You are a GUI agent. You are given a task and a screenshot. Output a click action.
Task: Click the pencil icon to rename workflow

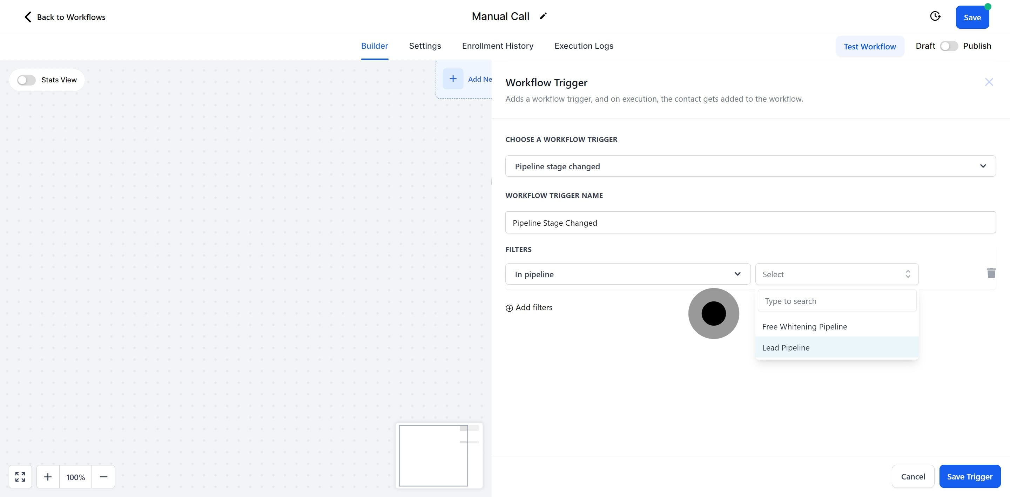click(543, 16)
